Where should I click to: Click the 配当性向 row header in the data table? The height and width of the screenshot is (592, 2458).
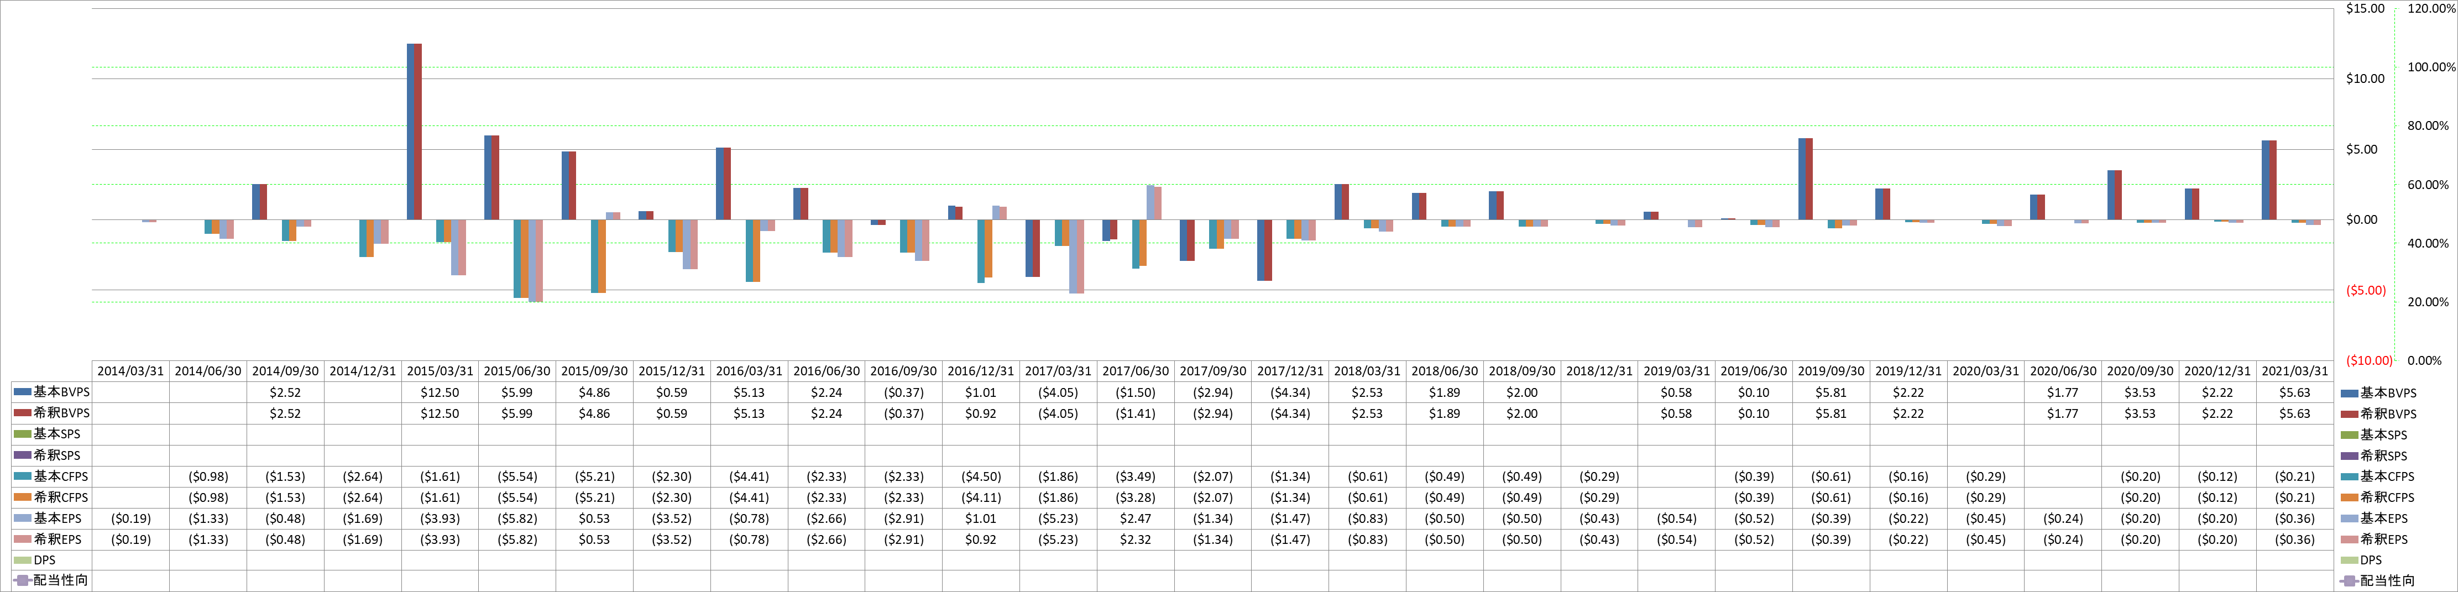(51, 580)
